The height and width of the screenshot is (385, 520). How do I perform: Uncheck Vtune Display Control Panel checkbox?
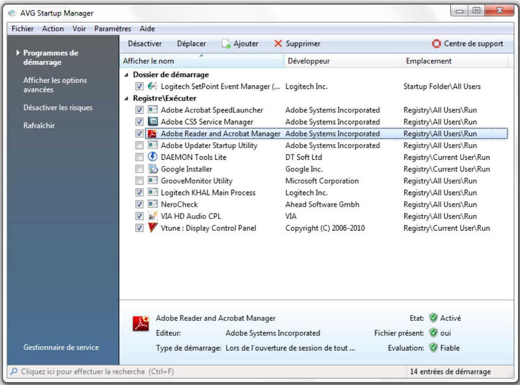pos(139,228)
